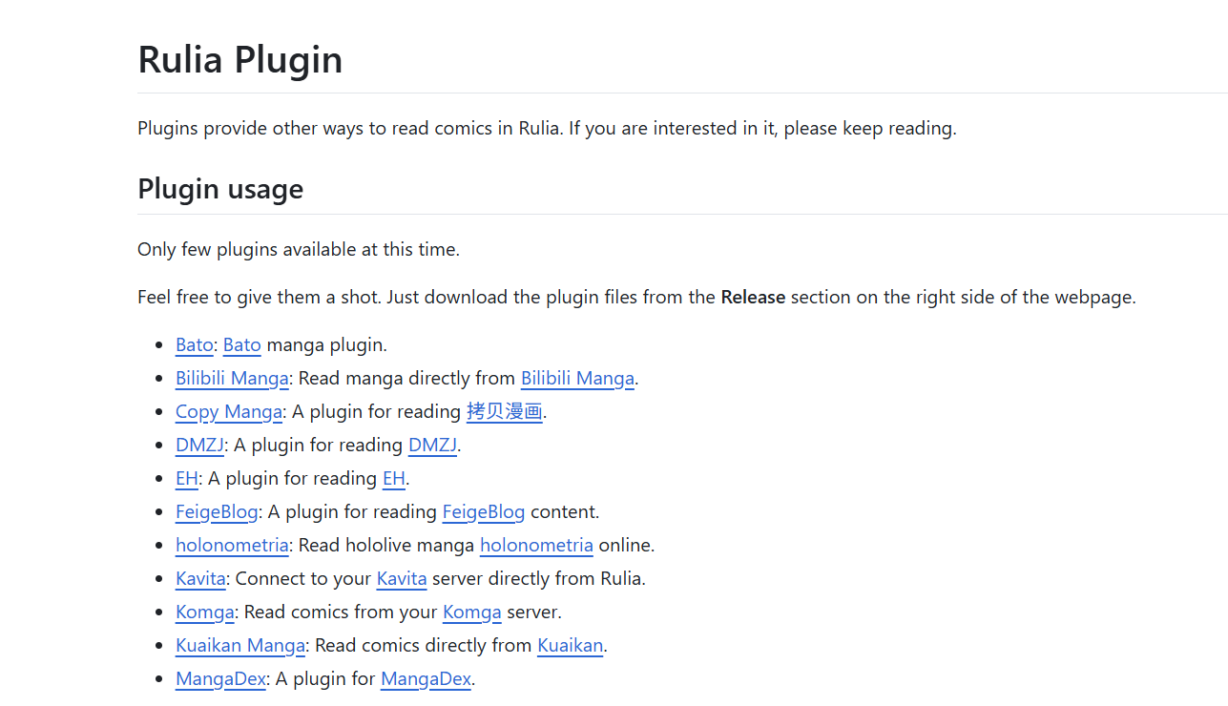Follow the EH link after 'for reading'
This screenshot has width=1228, height=706.
[x=393, y=479]
